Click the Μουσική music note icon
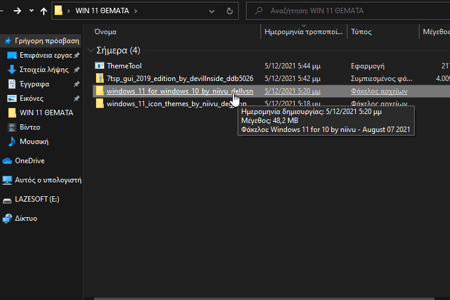The height and width of the screenshot is (300, 450). tap(12, 141)
